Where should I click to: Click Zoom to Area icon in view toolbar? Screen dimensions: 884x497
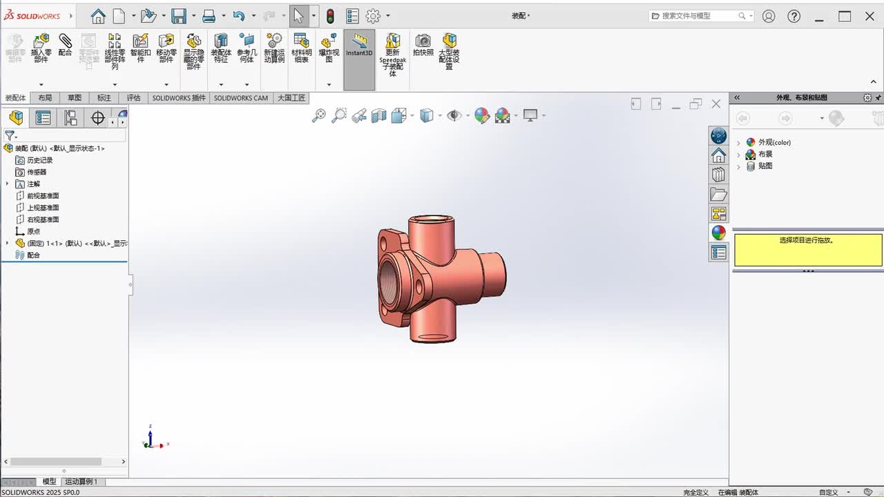tap(339, 116)
